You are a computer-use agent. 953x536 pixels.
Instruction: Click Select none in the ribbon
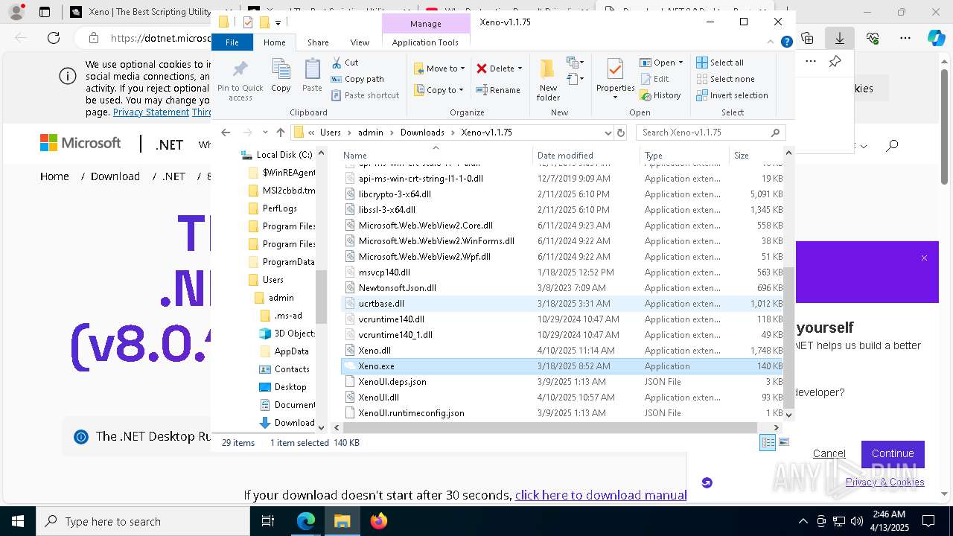pyautogui.click(x=725, y=79)
